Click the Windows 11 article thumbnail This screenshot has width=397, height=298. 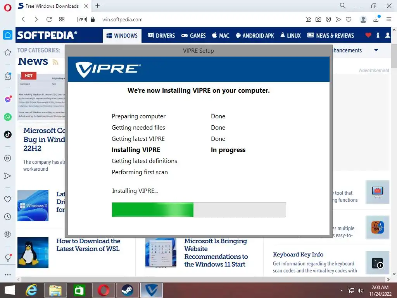pos(33,206)
